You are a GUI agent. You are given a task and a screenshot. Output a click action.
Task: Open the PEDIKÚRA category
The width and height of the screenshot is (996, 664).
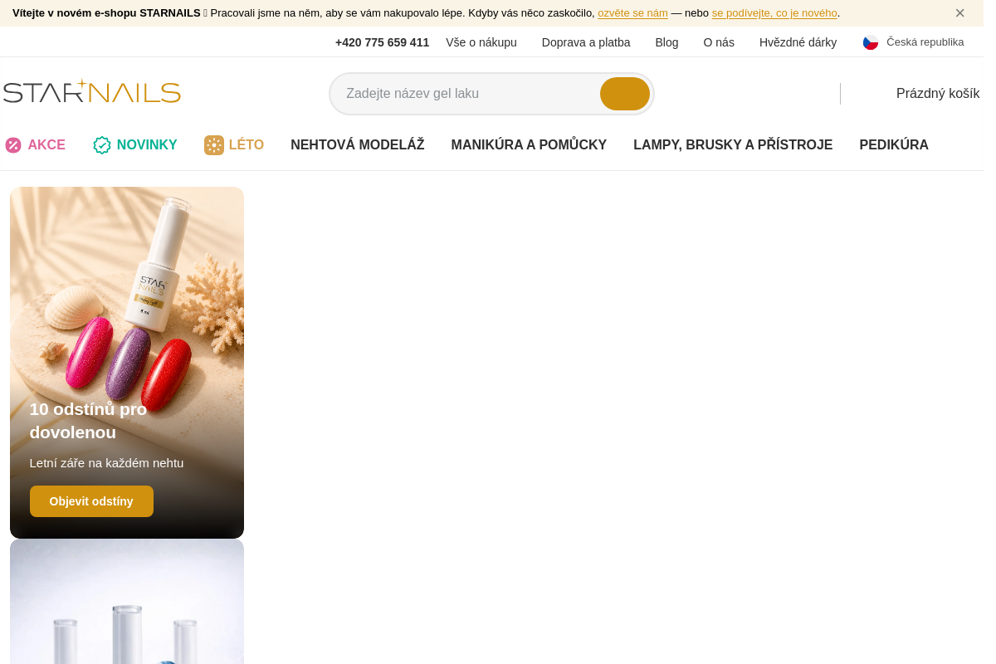pos(894,145)
